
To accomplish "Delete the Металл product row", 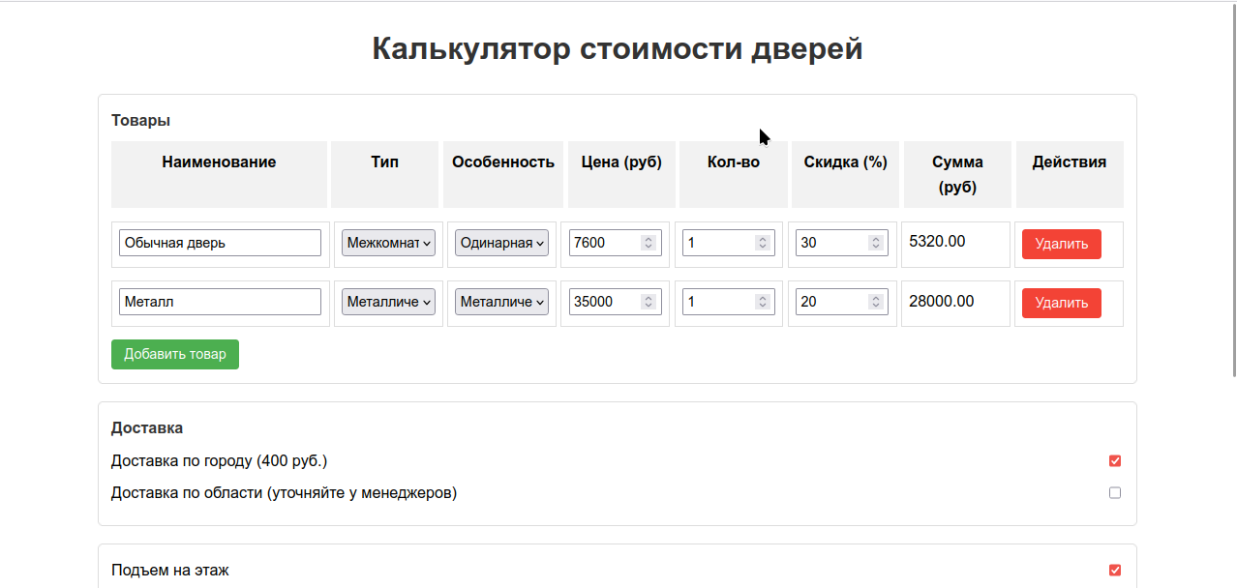I will 1061,303.
